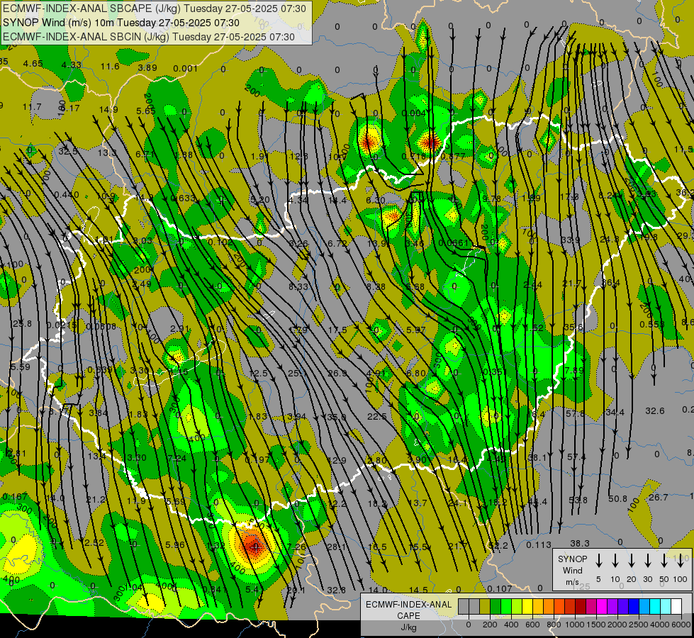This screenshot has width=694, height=638.
Task: Click map value 44.4
Action: (x=537, y=502)
